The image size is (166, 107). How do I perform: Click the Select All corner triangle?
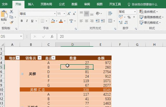click(x=2, y=44)
